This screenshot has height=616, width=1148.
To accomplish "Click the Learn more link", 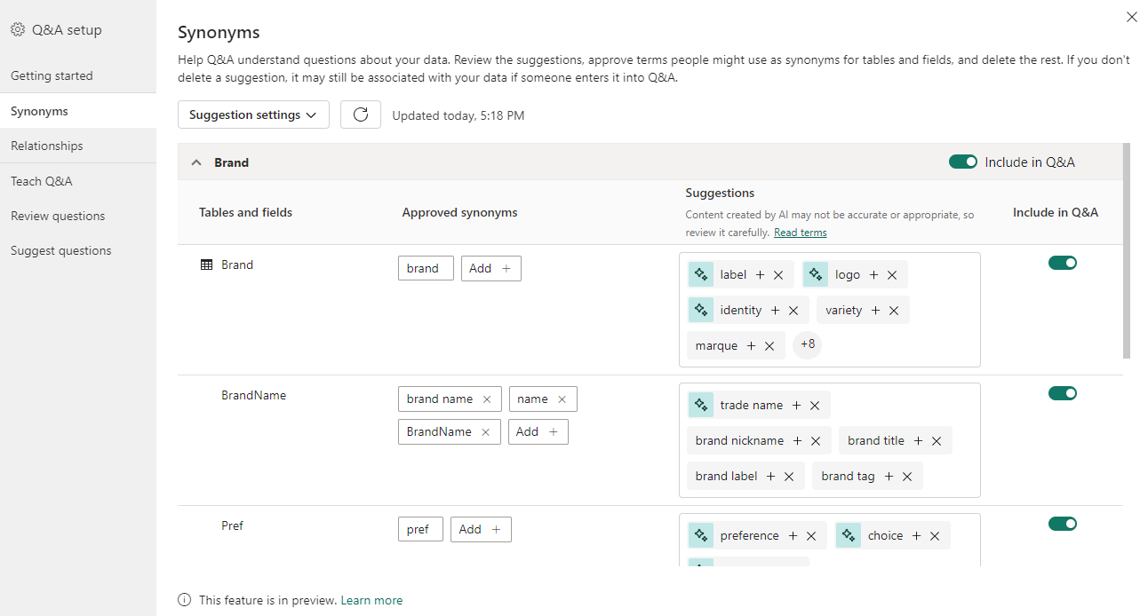I will point(371,600).
